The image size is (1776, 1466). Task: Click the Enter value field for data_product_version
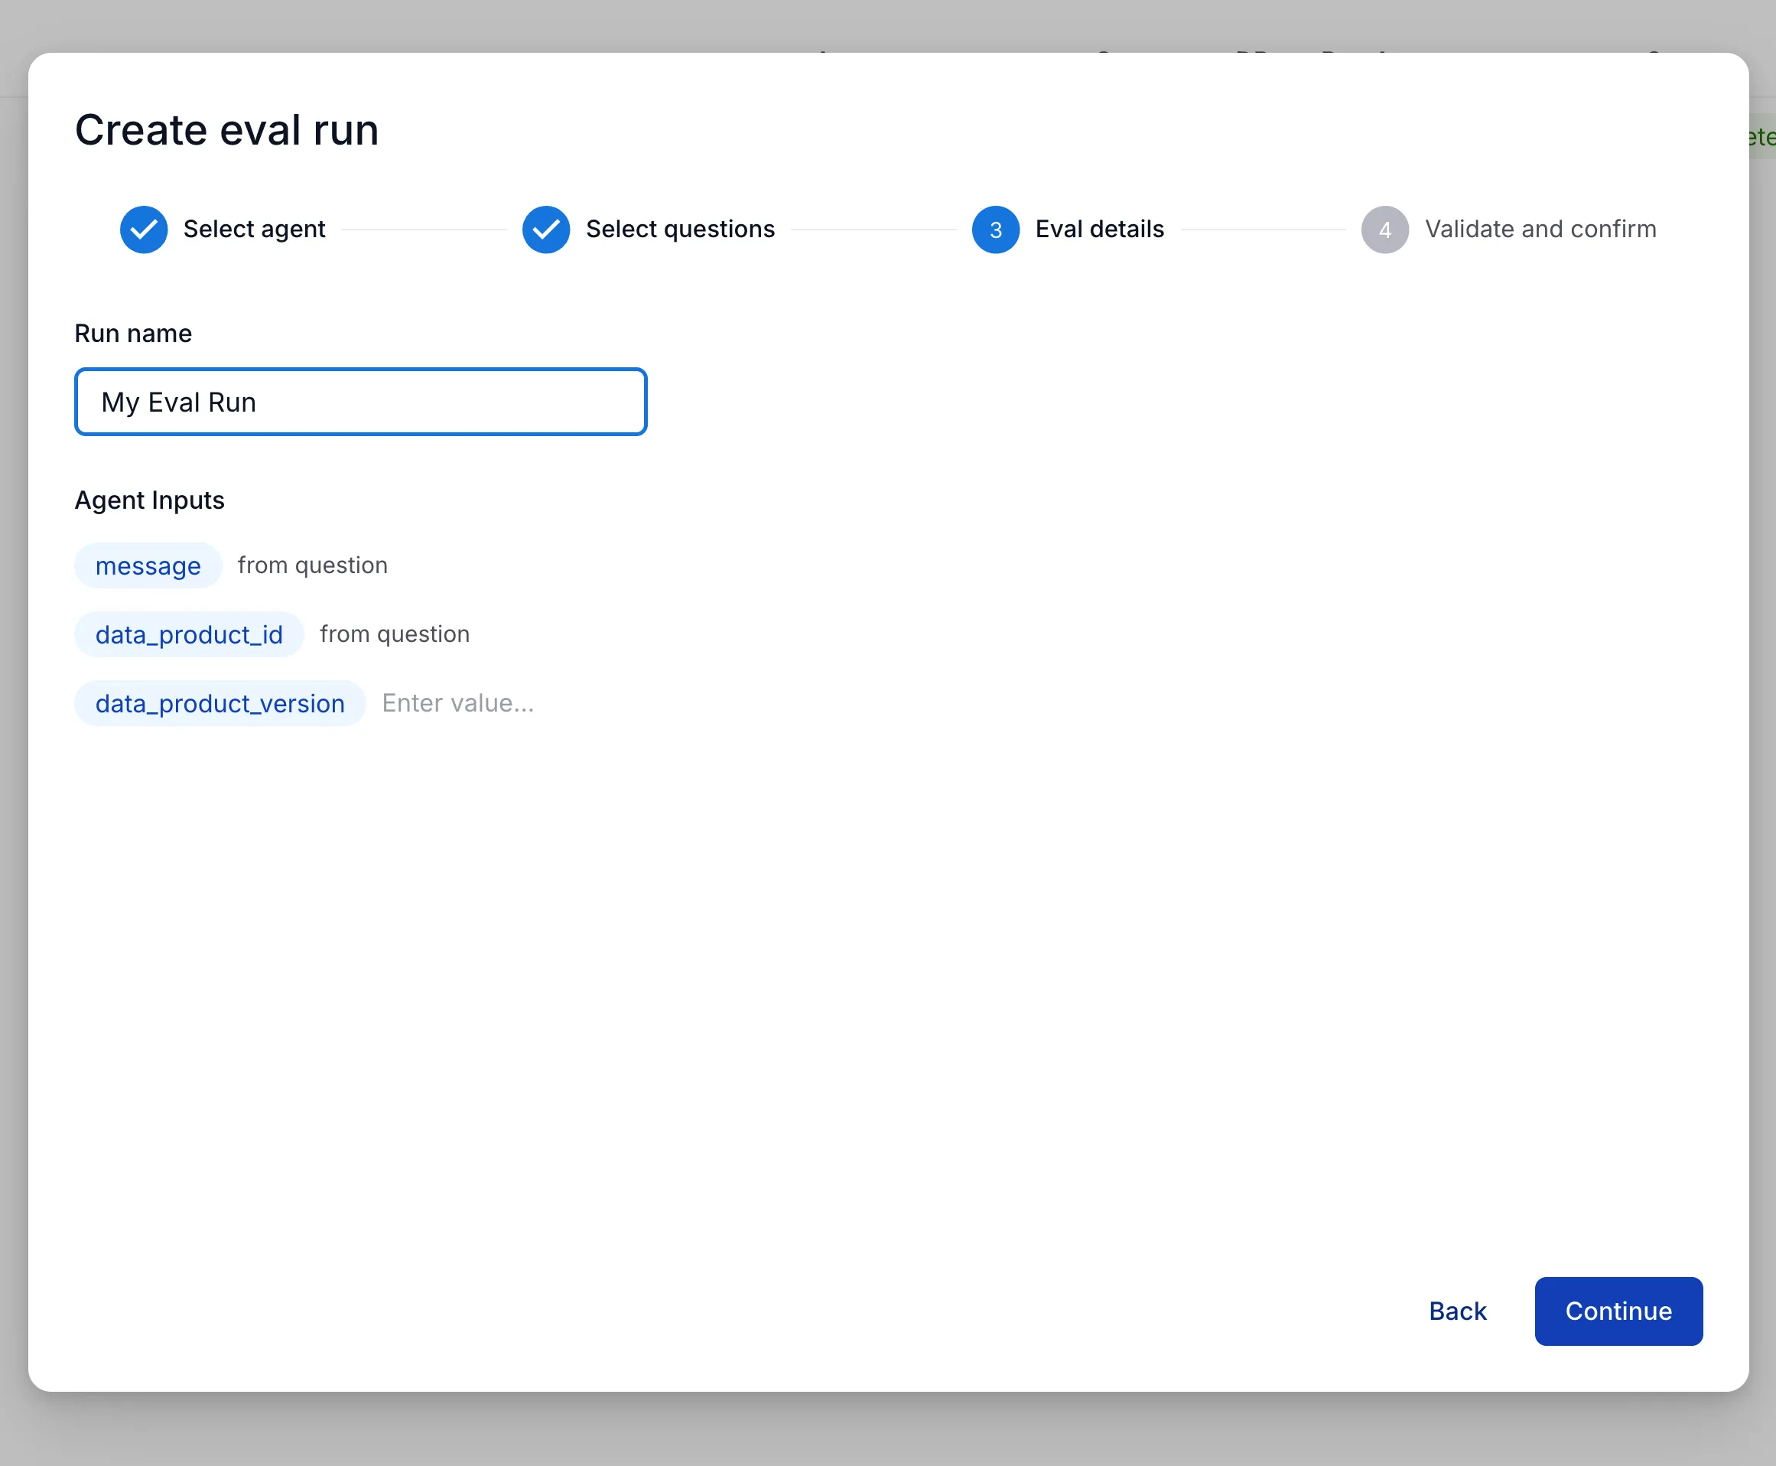click(458, 702)
